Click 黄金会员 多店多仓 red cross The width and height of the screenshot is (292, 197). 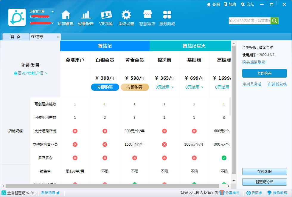(135, 158)
